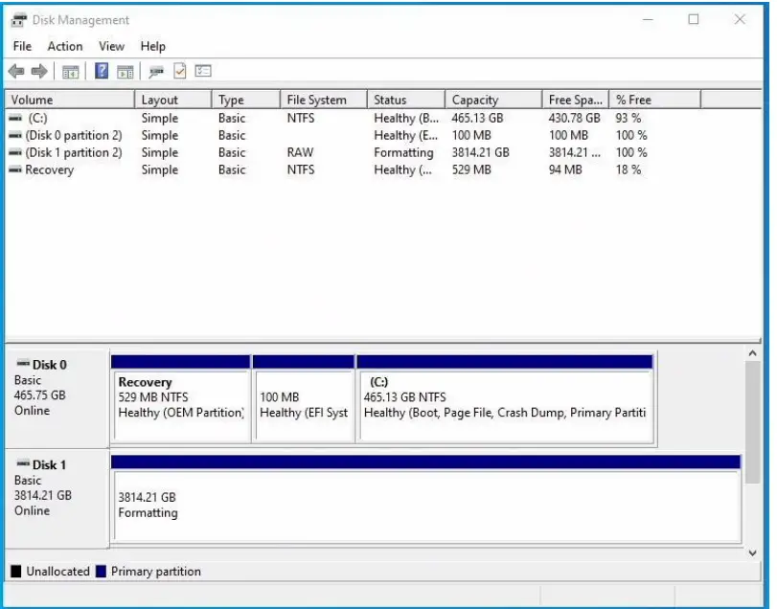Open the View menu

[111, 45]
